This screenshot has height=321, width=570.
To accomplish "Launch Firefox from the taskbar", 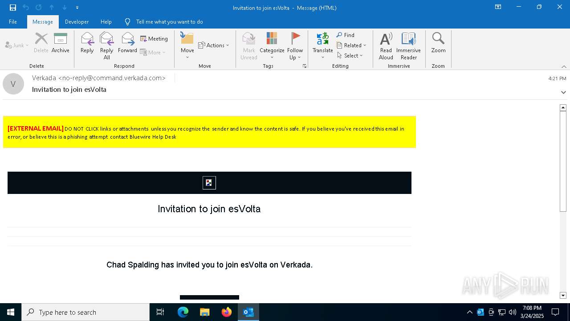I will [227, 312].
